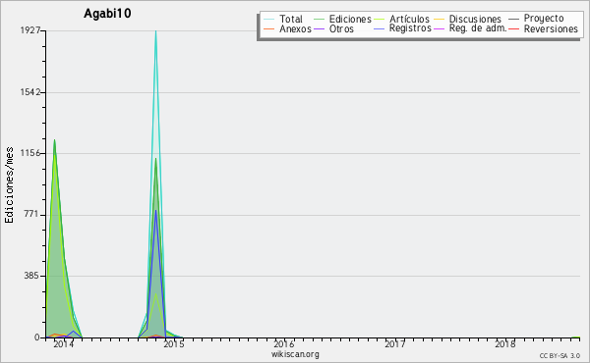Click the 2016 x-axis label
Image resolution: width=590 pixels, height=363 pixels.
pyautogui.click(x=284, y=343)
